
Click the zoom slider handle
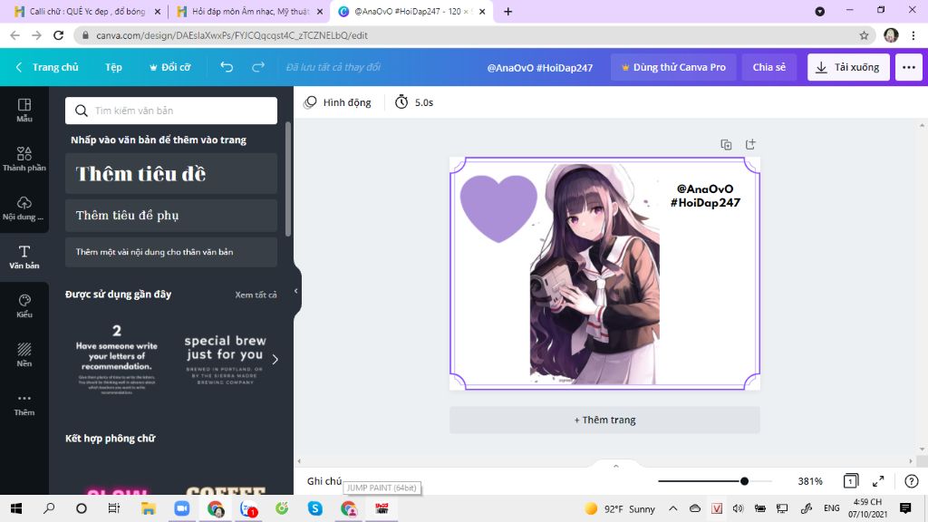pos(744,481)
